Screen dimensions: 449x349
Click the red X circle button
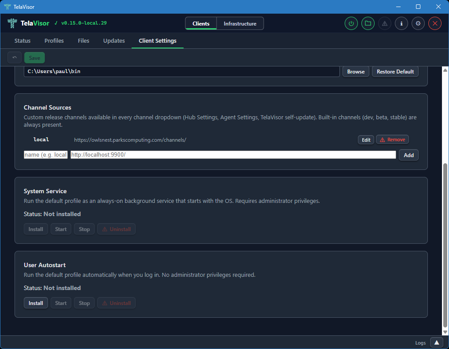[434, 23]
